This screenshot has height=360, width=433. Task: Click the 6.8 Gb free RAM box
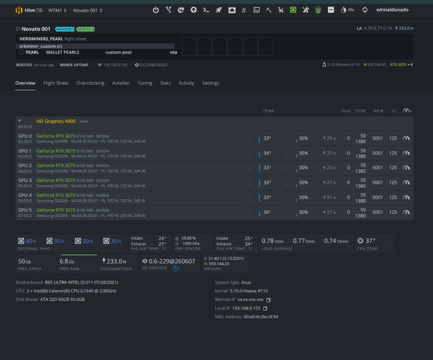(77, 264)
